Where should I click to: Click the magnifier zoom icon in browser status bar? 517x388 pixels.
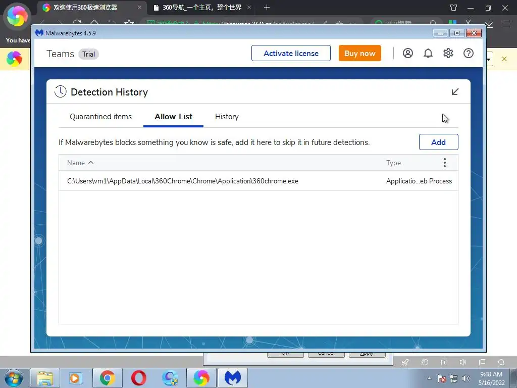[501, 362]
